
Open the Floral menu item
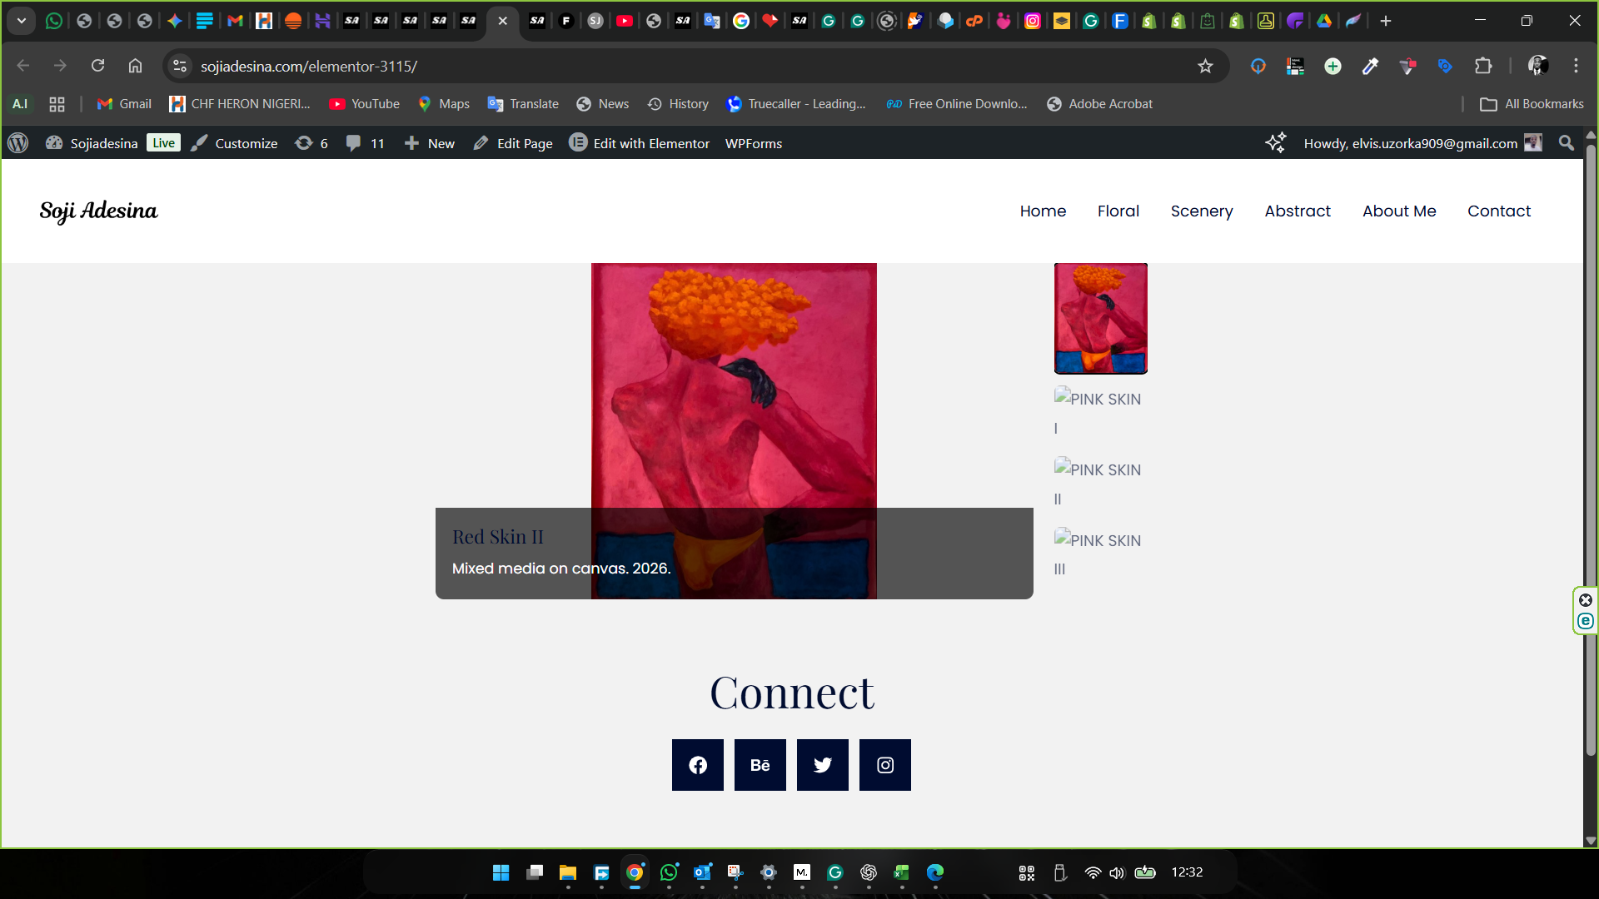coord(1118,211)
